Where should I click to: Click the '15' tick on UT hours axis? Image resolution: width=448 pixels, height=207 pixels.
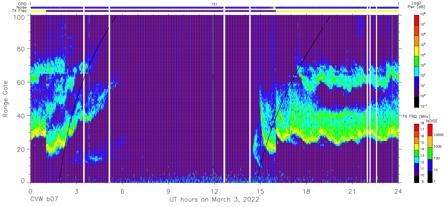click(x=260, y=191)
